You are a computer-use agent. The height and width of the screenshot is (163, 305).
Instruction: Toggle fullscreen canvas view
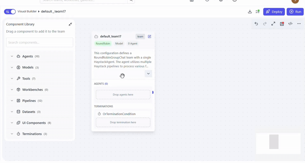click(273, 24)
